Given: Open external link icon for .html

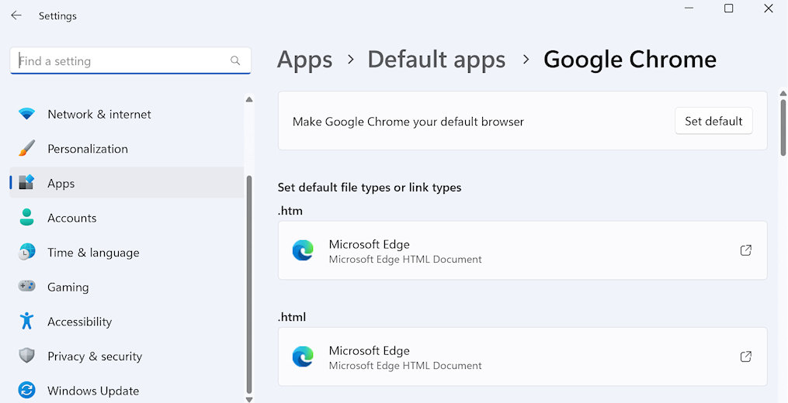Looking at the screenshot, I should pyautogui.click(x=746, y=356).
